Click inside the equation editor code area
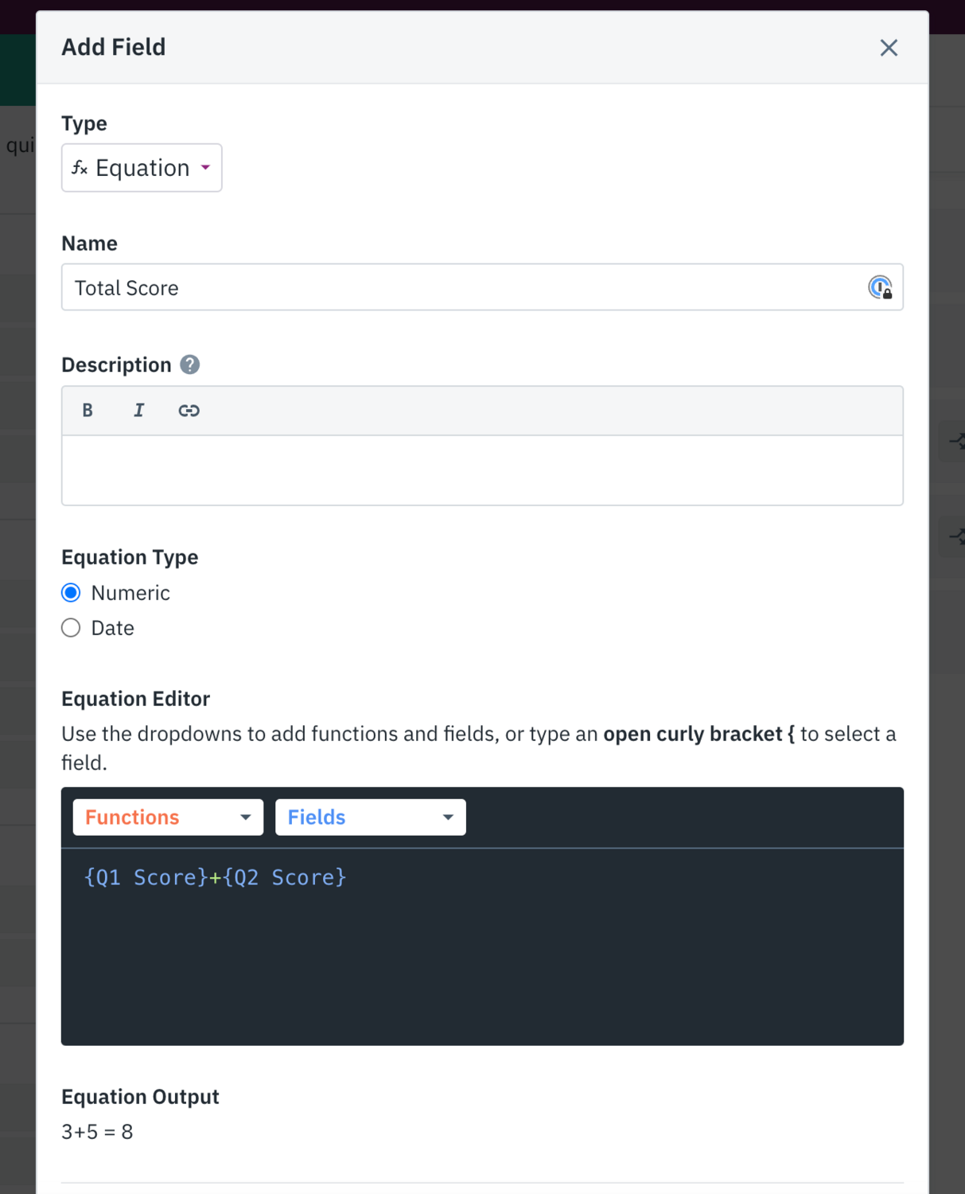 coord(477,955)
